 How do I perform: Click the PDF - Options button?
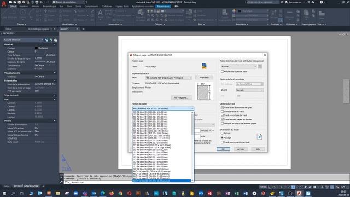tap(181, 97)
